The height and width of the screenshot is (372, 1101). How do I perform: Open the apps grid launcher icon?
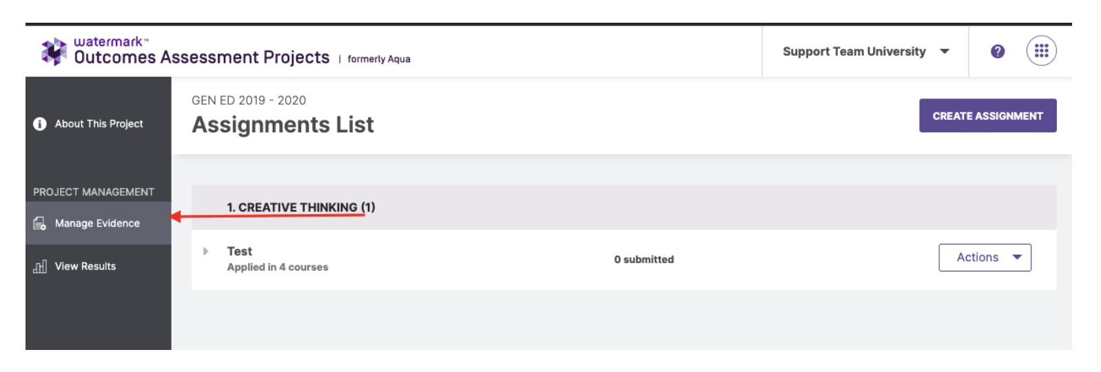point(1041,51)
